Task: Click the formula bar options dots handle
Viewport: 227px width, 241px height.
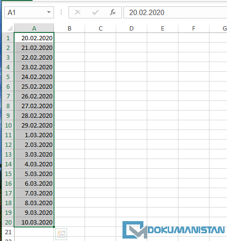Action: [x=61, y=12]
